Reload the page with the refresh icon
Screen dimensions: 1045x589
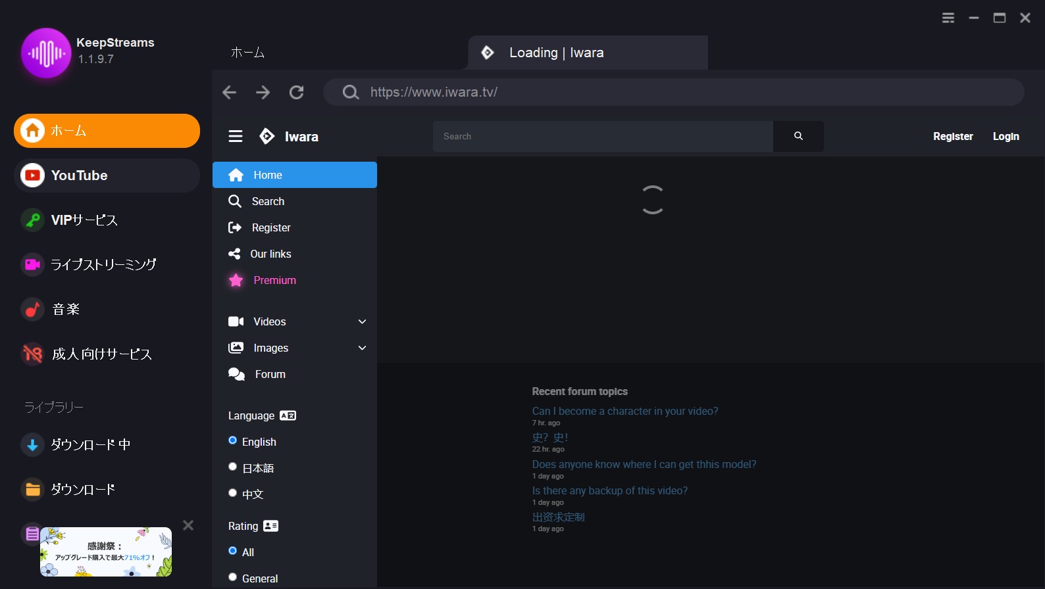[297, 92]
